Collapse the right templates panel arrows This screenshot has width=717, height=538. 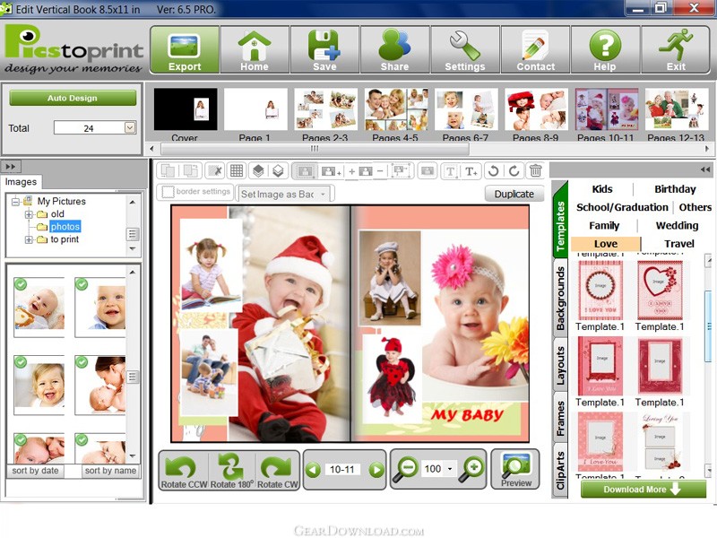pyautogui.click(x=705, y=169)
